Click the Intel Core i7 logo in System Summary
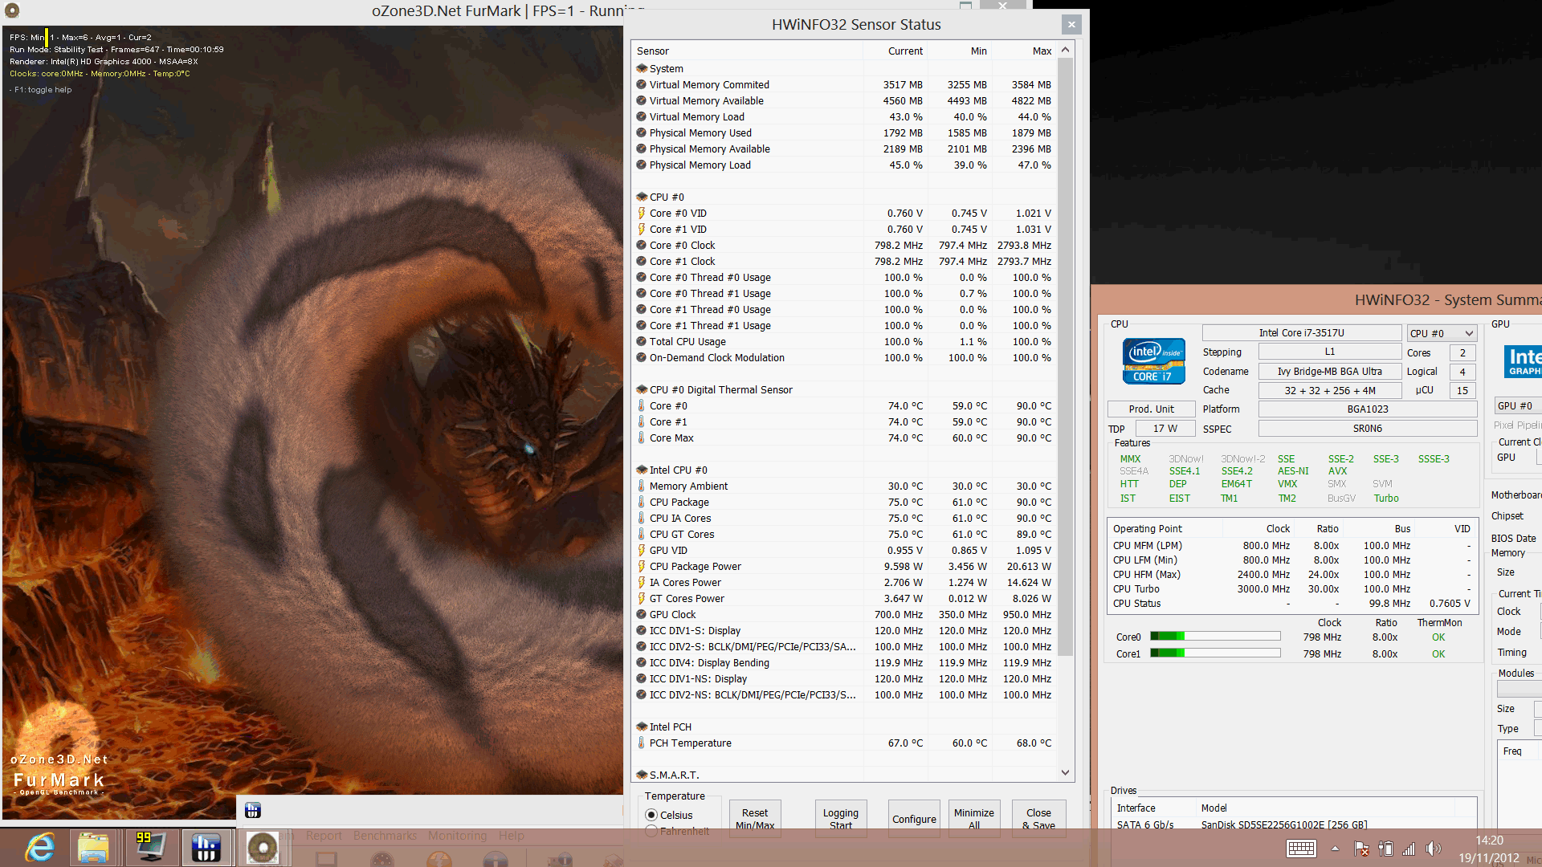 click(1153, 360)
